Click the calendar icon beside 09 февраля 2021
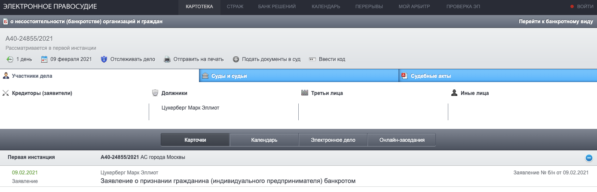The height and width of the screenshot is (192, 597). 44,59
